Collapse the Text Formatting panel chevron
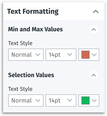 coord(96,11)
